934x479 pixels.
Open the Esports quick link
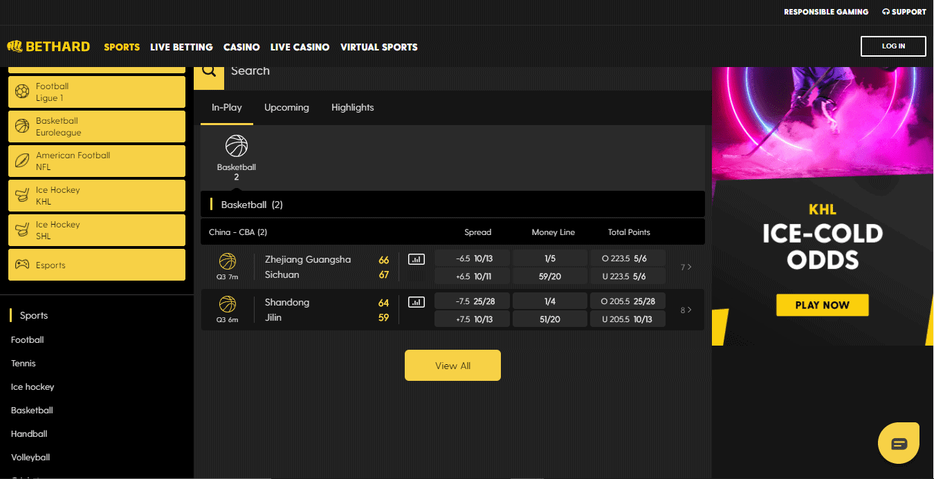[x=97, y=265]
